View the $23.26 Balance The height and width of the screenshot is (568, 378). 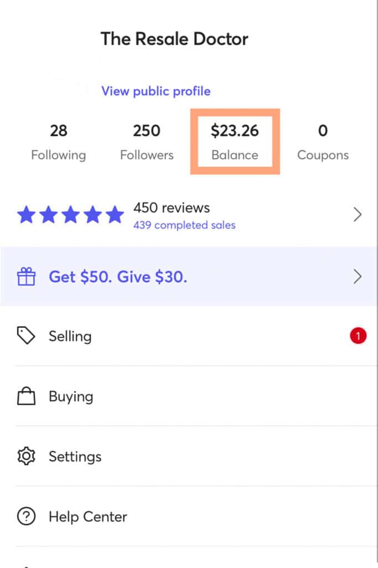coord(235,141)
